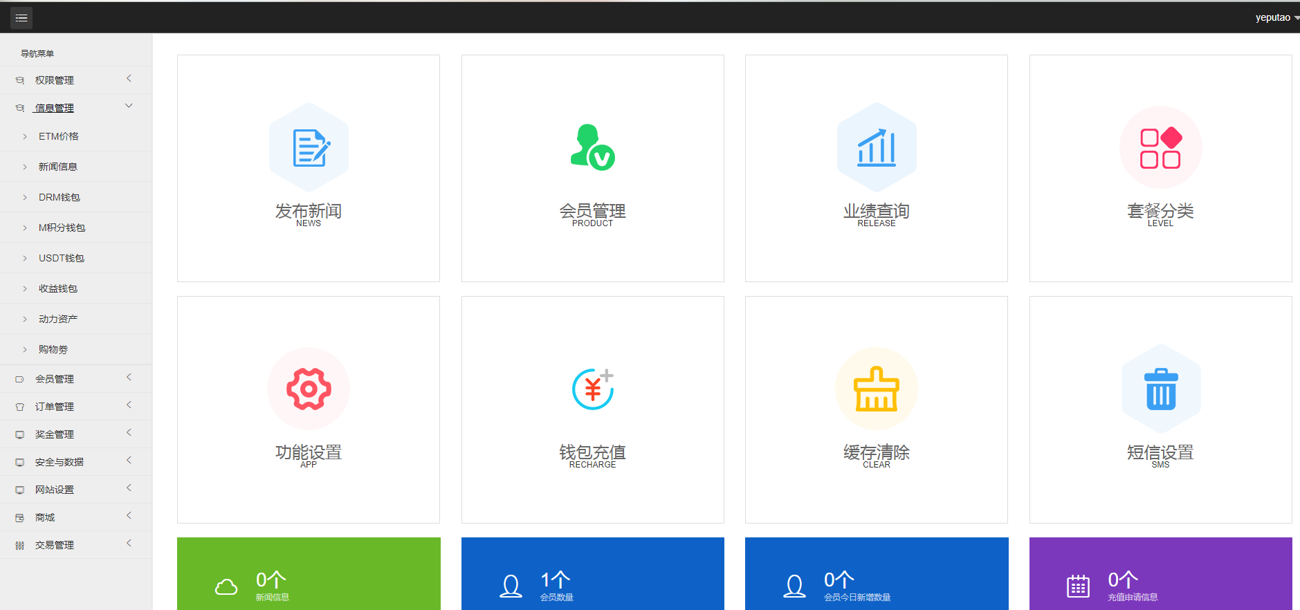Image resolution: width=1300 pixels, height=610 pixels.
Task: Open the ETM价格 submenu item
Action: pos(76,136)
